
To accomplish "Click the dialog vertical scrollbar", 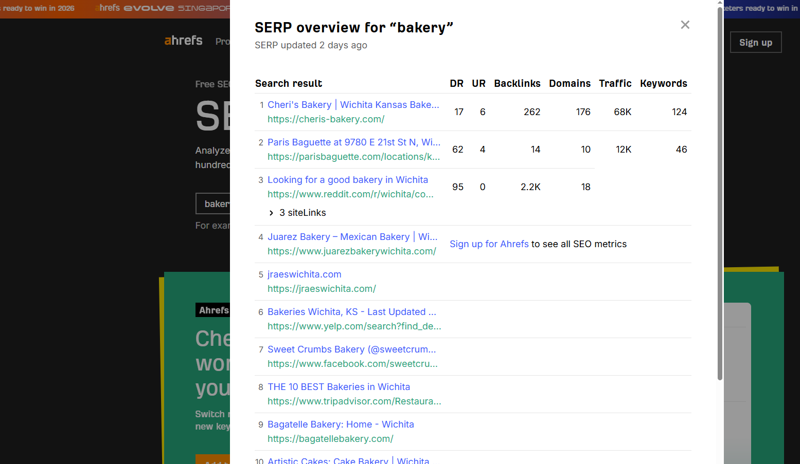I will (x=720, y=194).
